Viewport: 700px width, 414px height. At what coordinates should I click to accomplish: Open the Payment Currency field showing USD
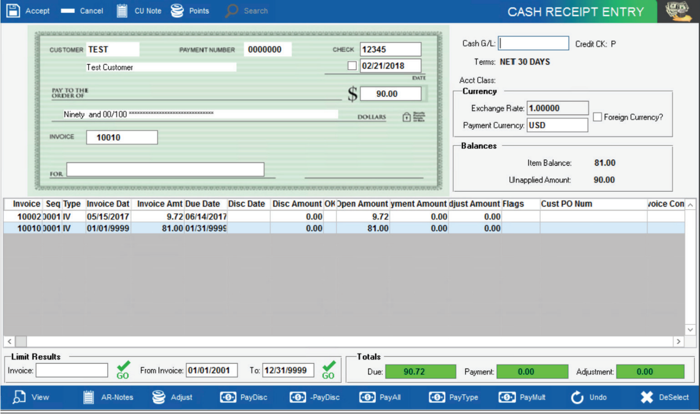pyautogui.click(x=557, y=125)
